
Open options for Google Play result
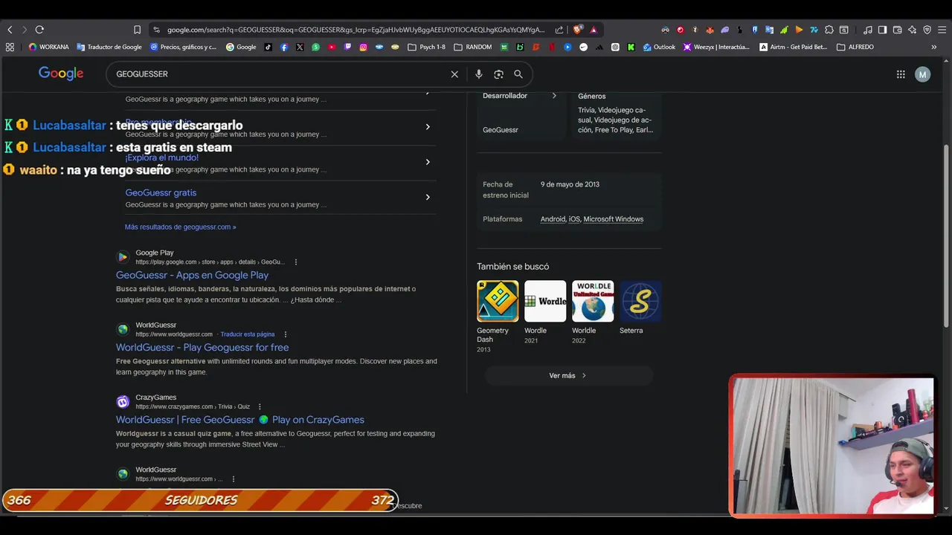(x=296, y=262)
